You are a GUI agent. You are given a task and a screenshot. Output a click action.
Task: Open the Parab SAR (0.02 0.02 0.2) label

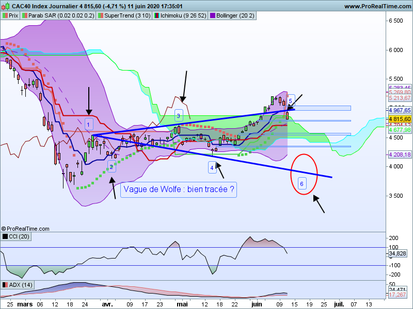[58, 15]
